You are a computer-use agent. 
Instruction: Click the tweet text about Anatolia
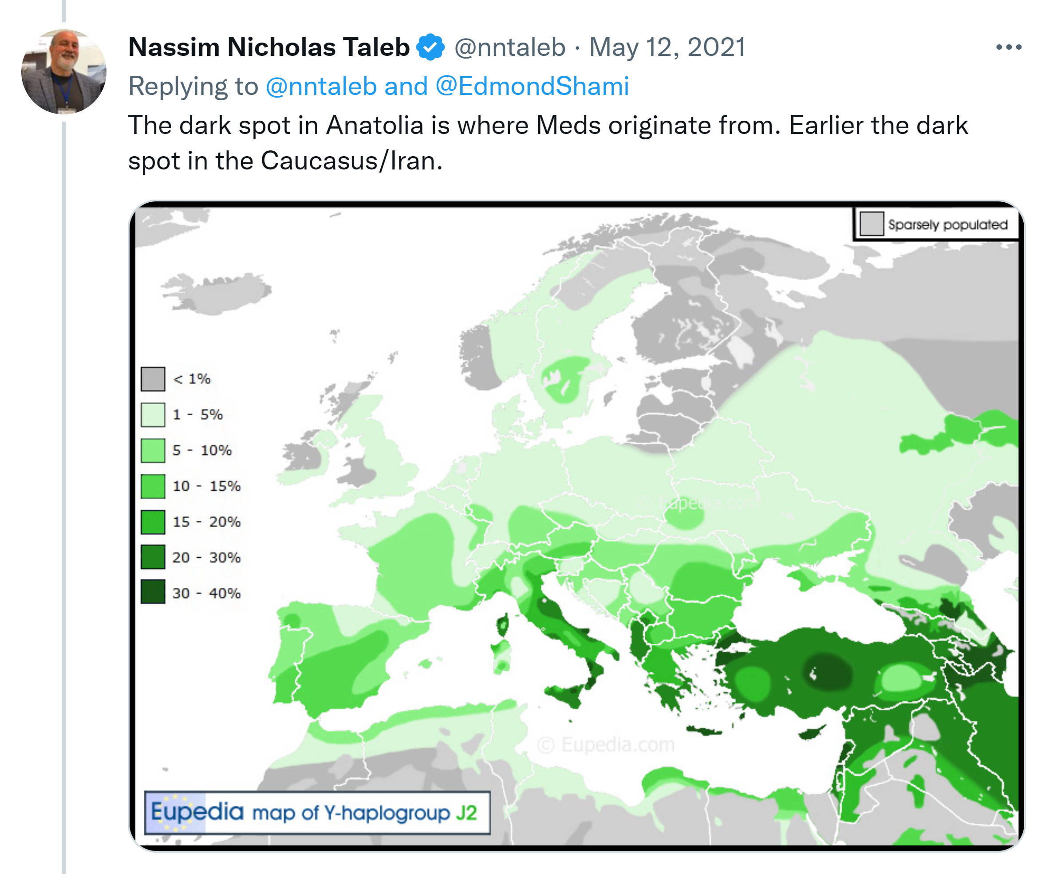548,143
